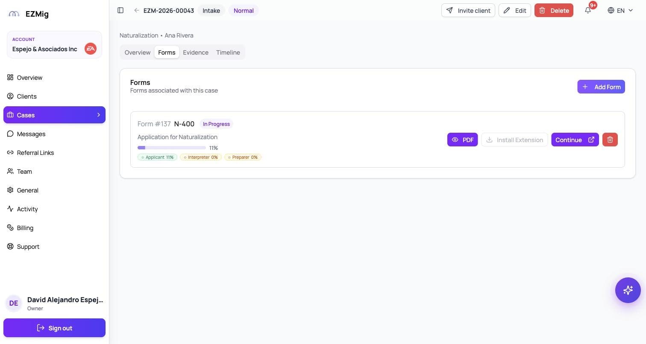Go to Clients in the sidebar
Image resolution: width=646 pixels, height=344 pixels.
click(x=54, y=96)
